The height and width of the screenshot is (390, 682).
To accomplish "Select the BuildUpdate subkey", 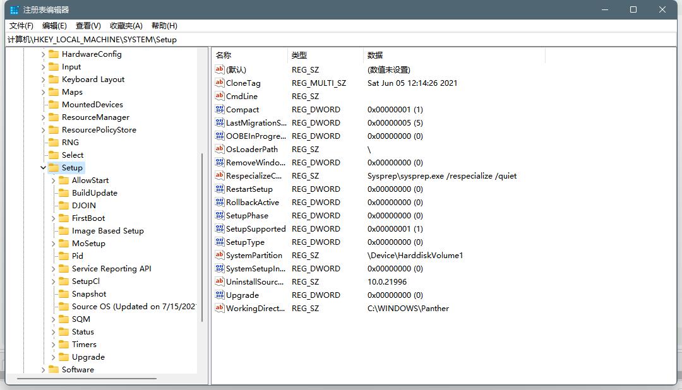I will [x=94, y=192].
